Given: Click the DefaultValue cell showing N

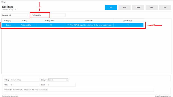Looking at the screenshot, I should coord(128,25).
